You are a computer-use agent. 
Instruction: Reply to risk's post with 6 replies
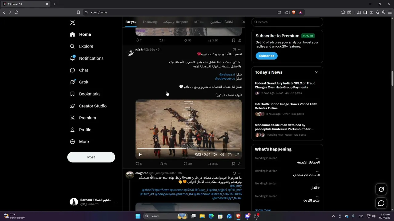(139, 164)
